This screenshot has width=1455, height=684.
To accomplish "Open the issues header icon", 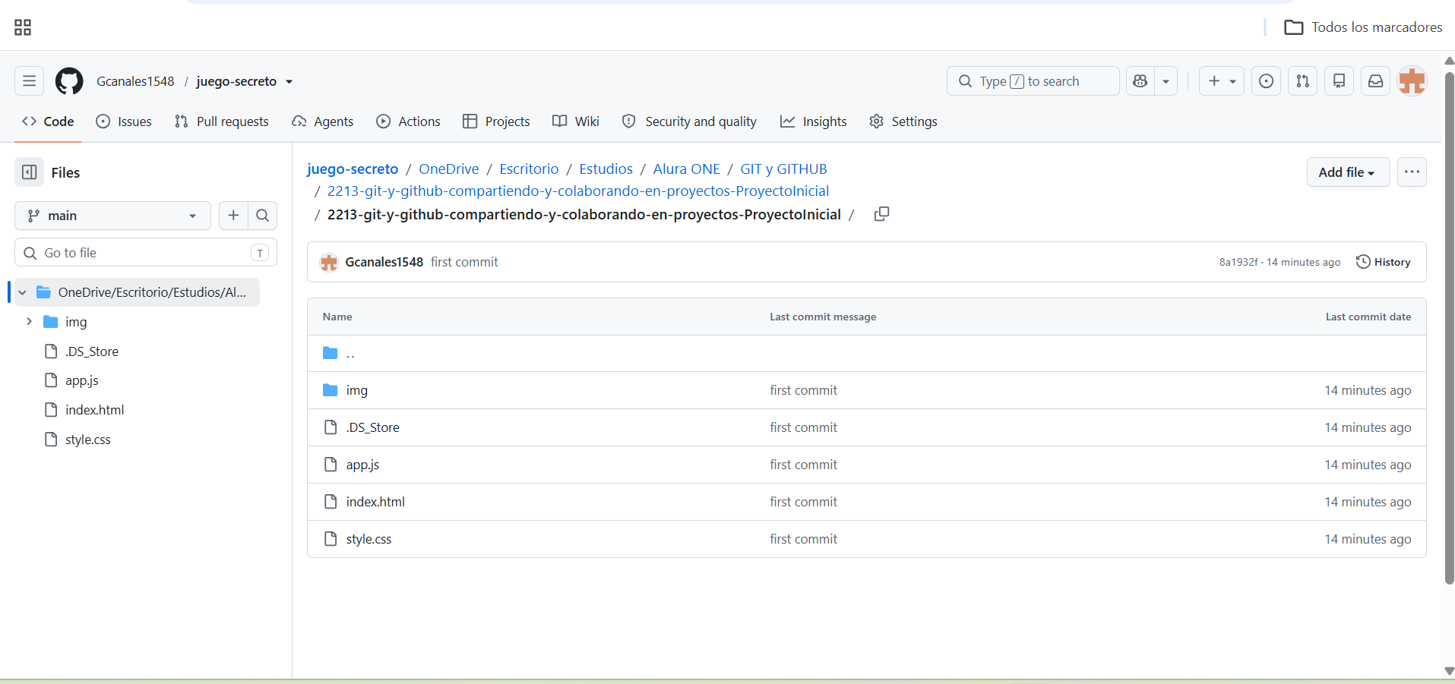I will pos(1266,81).
